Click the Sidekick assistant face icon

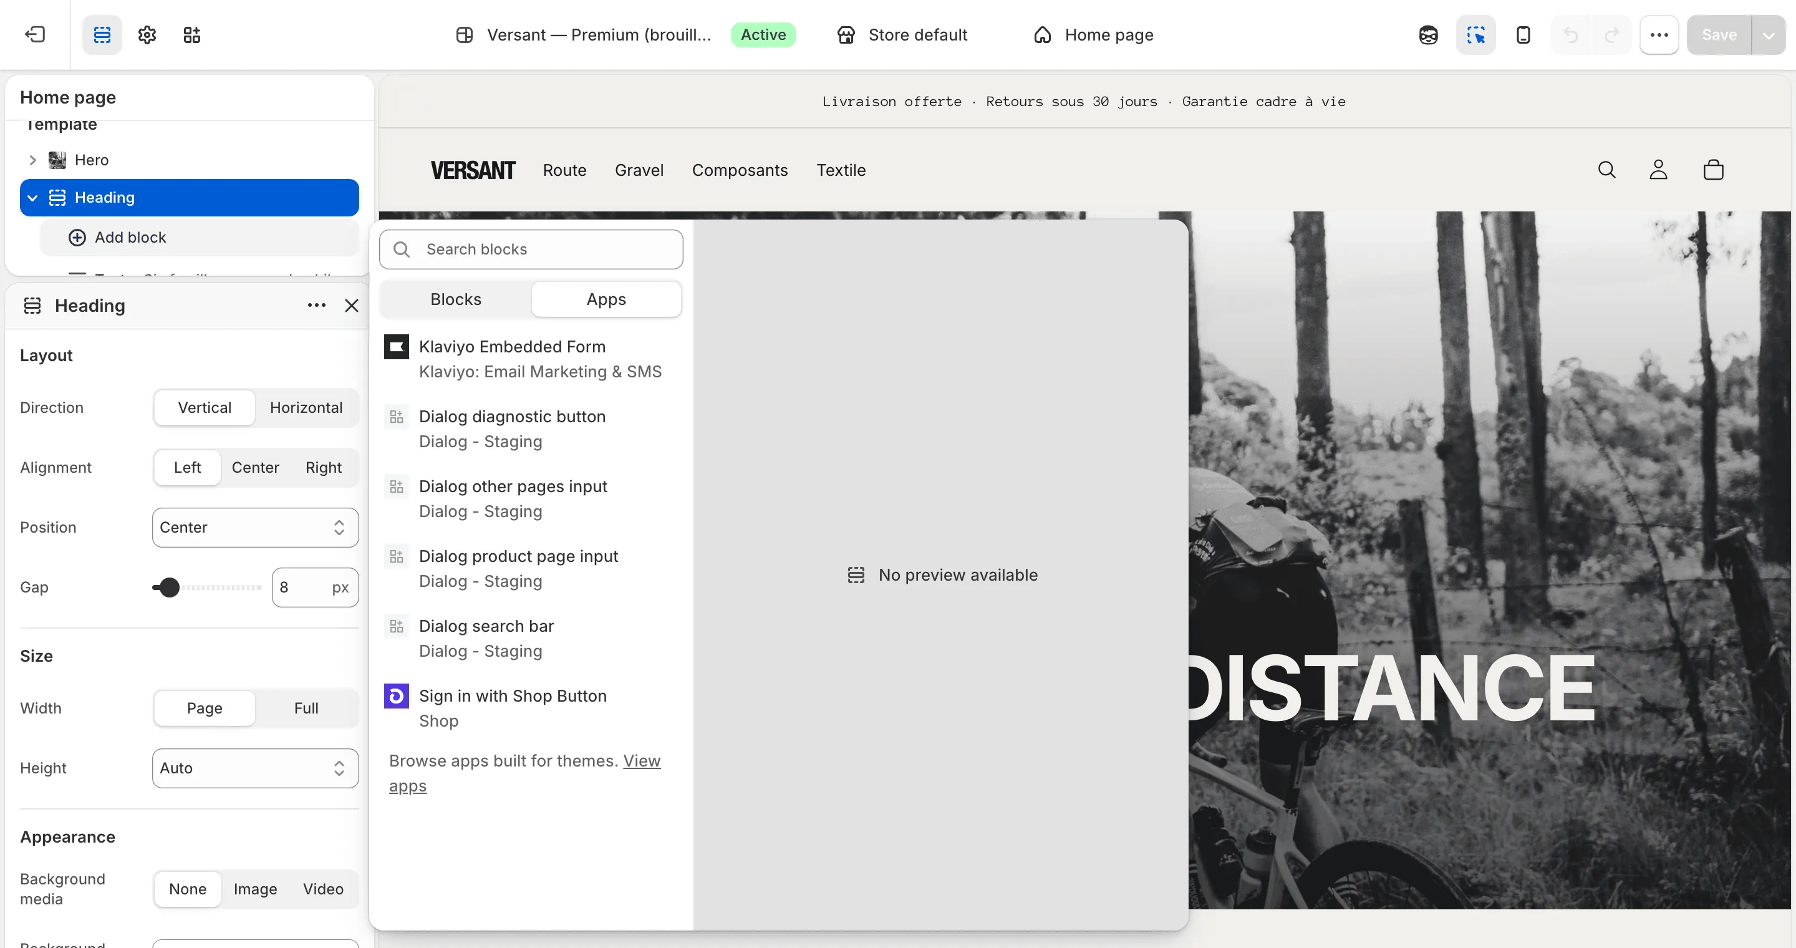point(1428,35)
